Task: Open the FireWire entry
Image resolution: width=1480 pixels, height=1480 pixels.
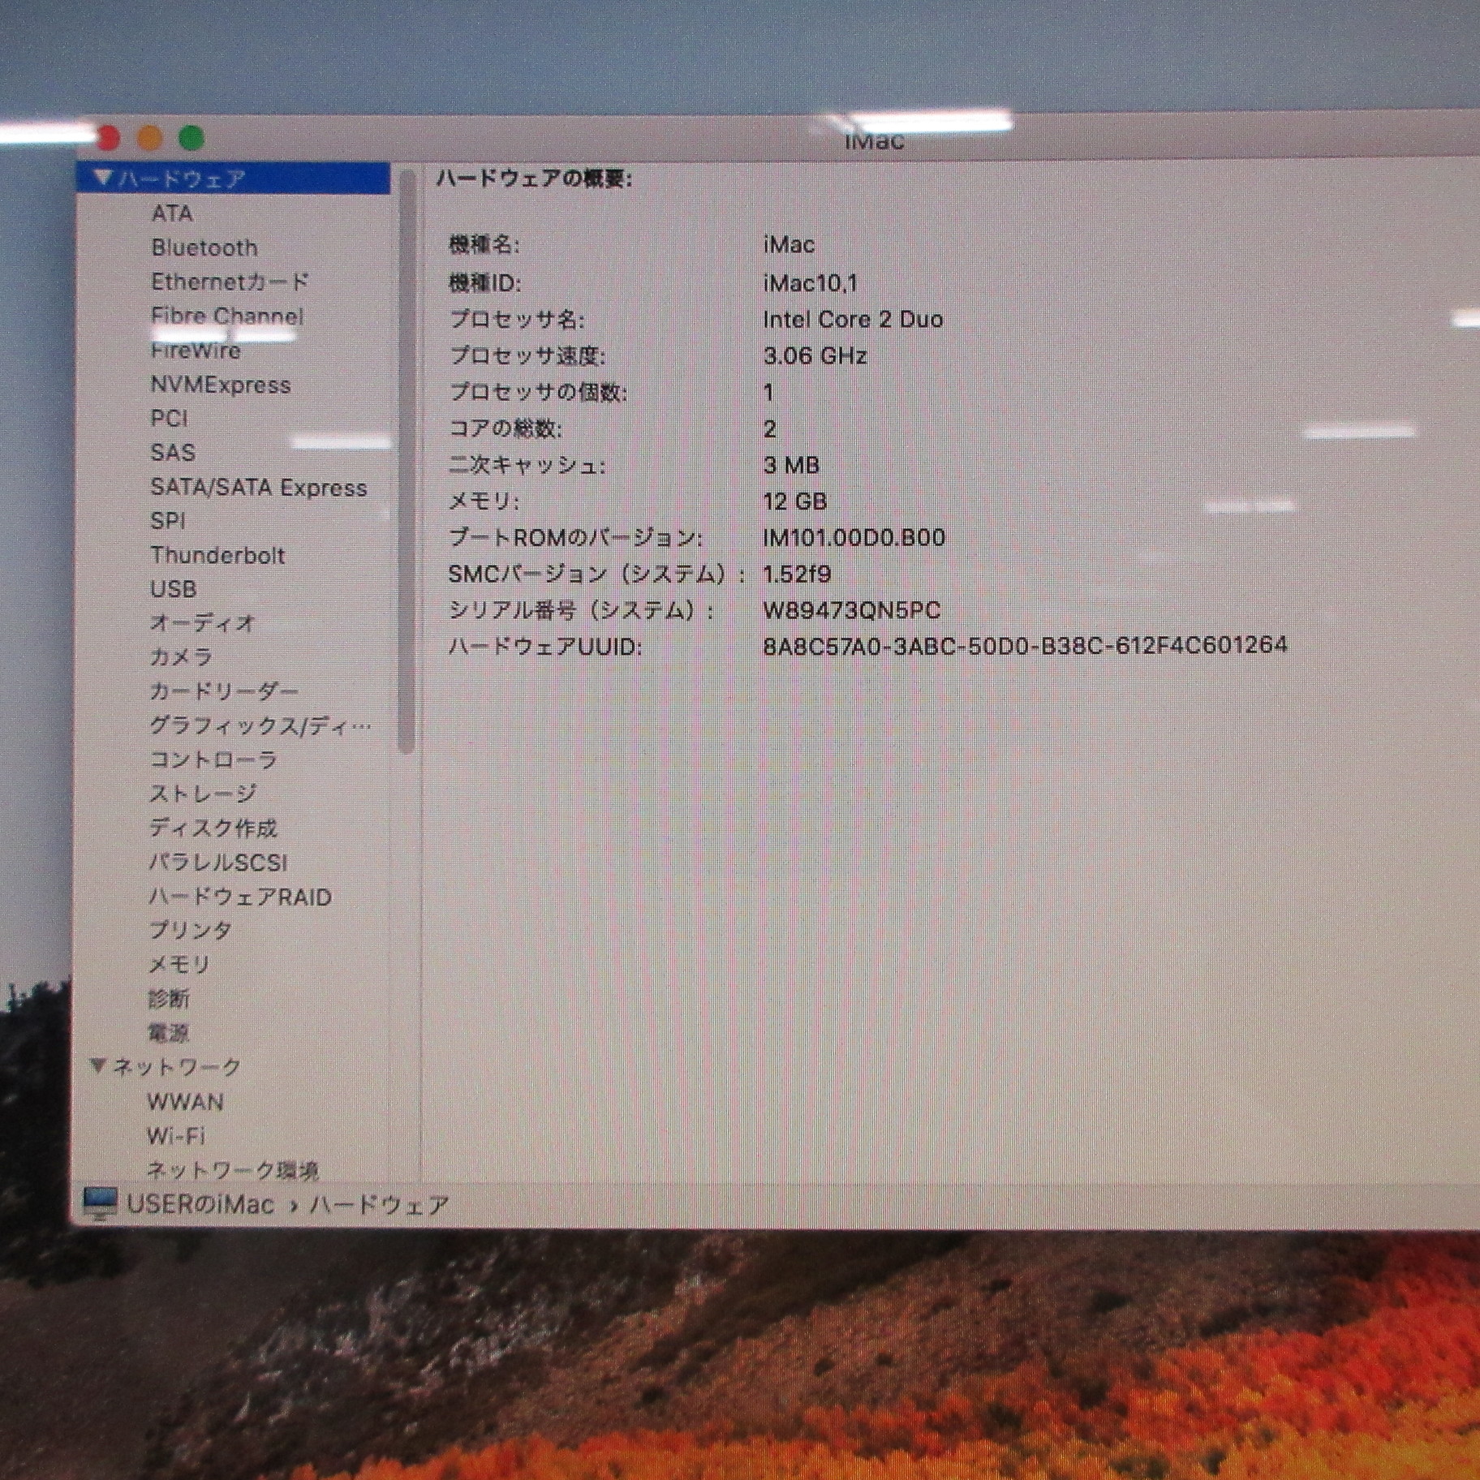Action: point(196,351)
